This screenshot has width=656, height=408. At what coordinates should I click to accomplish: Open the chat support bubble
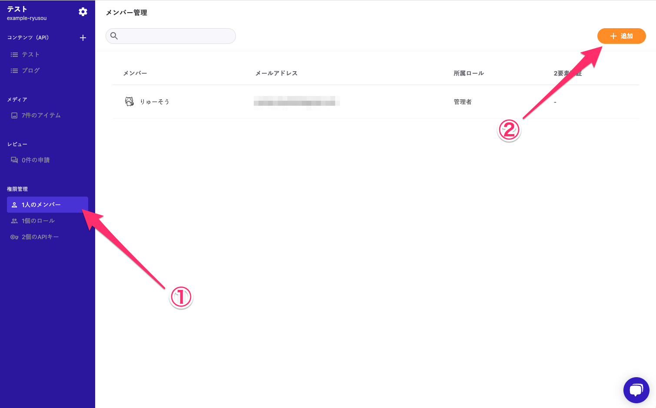point(636,390)
